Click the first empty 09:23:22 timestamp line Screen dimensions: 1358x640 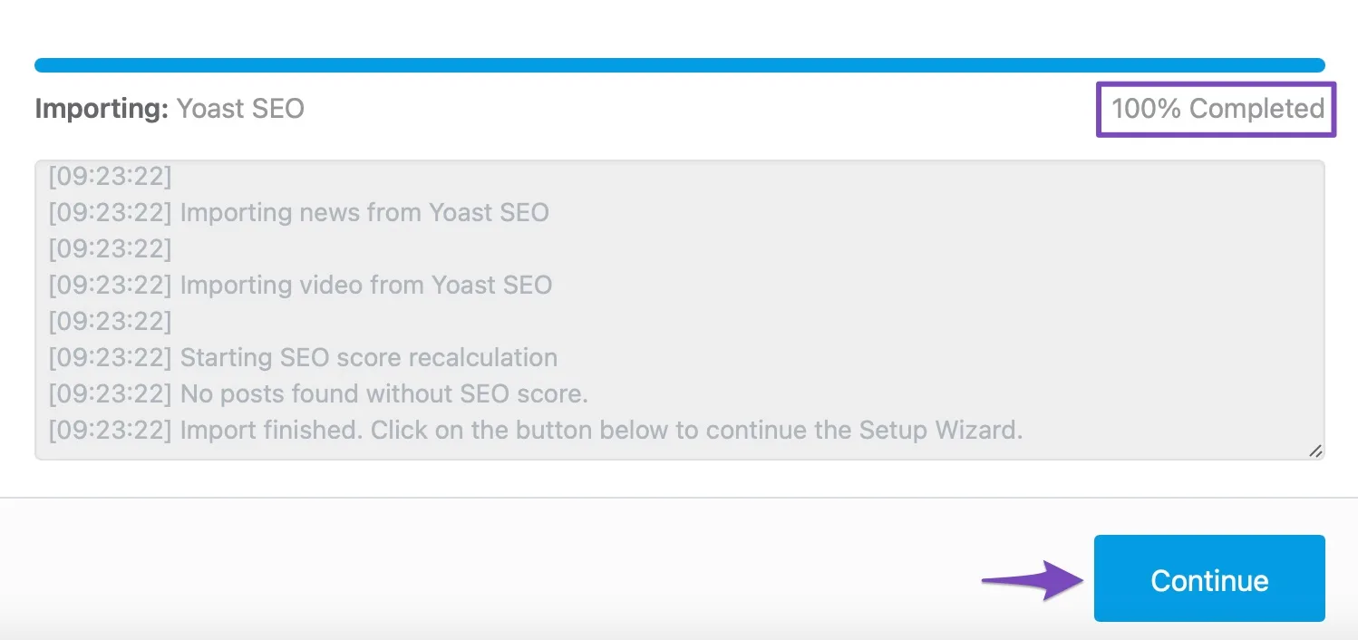[x=110, y=176]
